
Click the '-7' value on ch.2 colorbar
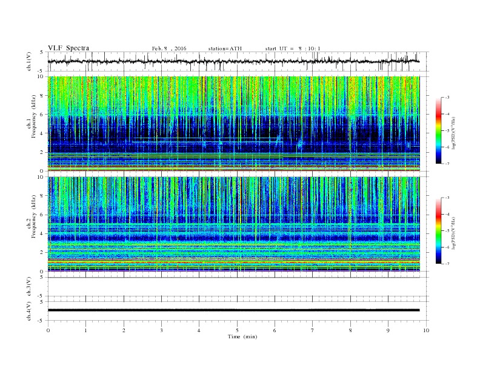click(x=447, y=264)
